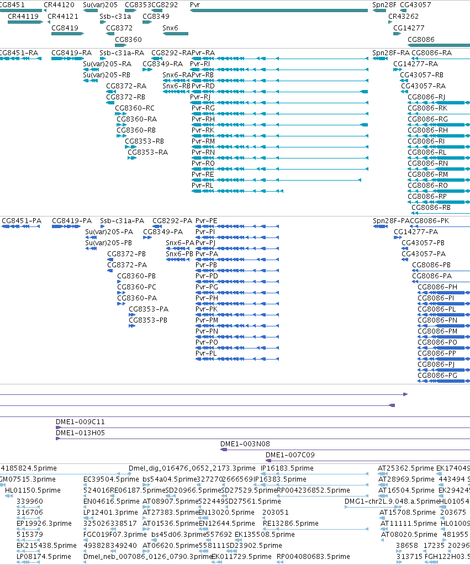Click BAC clone DME1-013H05
This screenshot has width=470, height=565.
(80, 432)
